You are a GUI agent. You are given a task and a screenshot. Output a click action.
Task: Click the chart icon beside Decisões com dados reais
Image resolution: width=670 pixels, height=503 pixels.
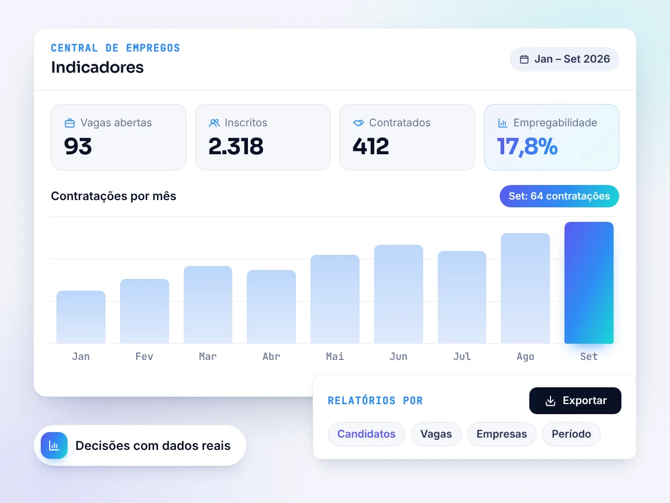point(54,445)
